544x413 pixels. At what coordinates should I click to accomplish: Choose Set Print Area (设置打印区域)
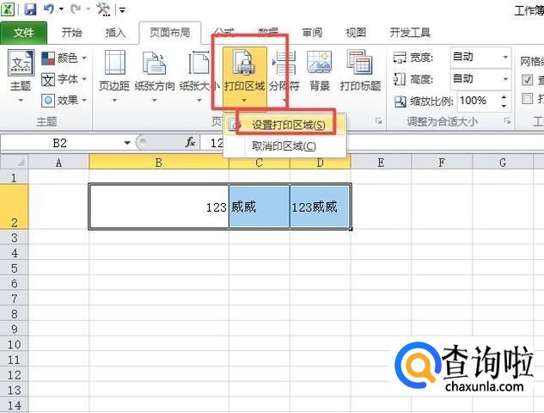click(x=288, y=125)
